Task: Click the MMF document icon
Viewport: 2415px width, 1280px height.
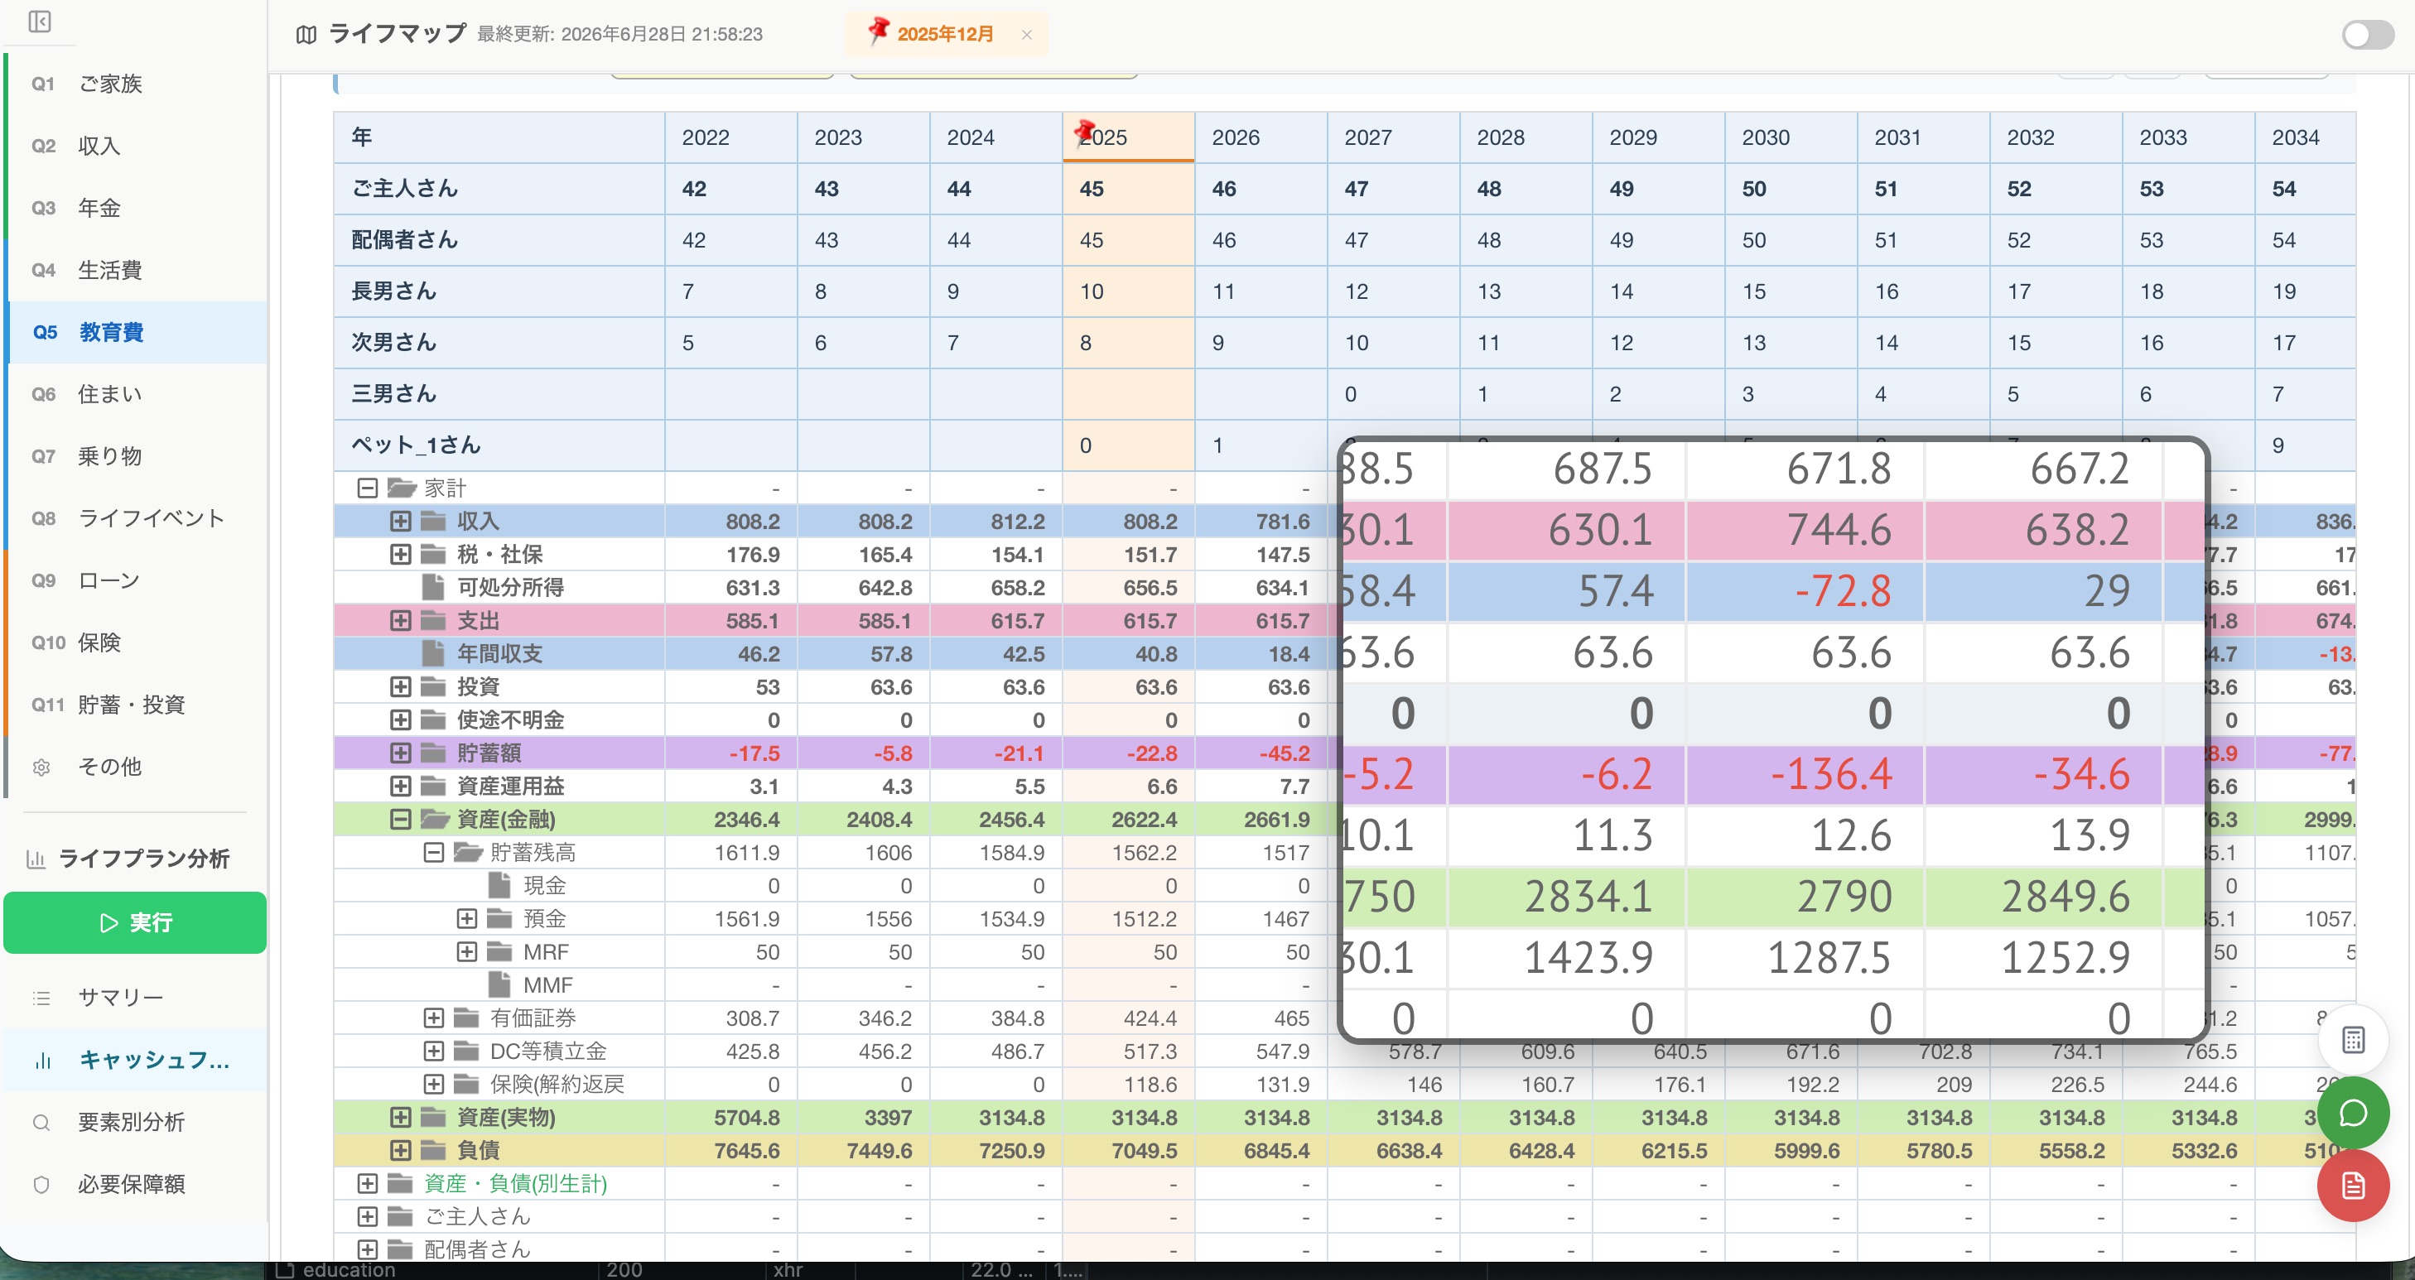Action: [x=499, y=984]
